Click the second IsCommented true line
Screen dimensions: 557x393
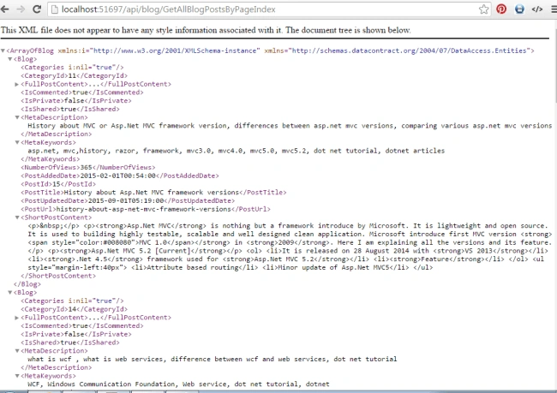[82, 326]
